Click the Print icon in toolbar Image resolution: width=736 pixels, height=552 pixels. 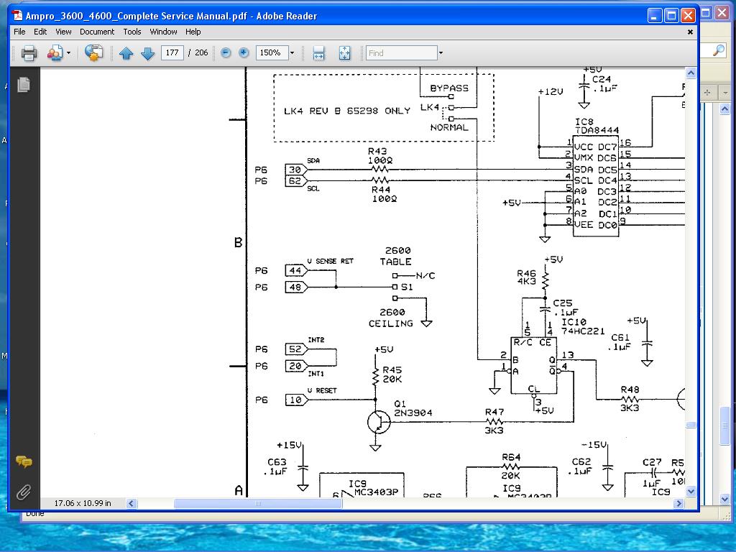[x=29, y=53]
